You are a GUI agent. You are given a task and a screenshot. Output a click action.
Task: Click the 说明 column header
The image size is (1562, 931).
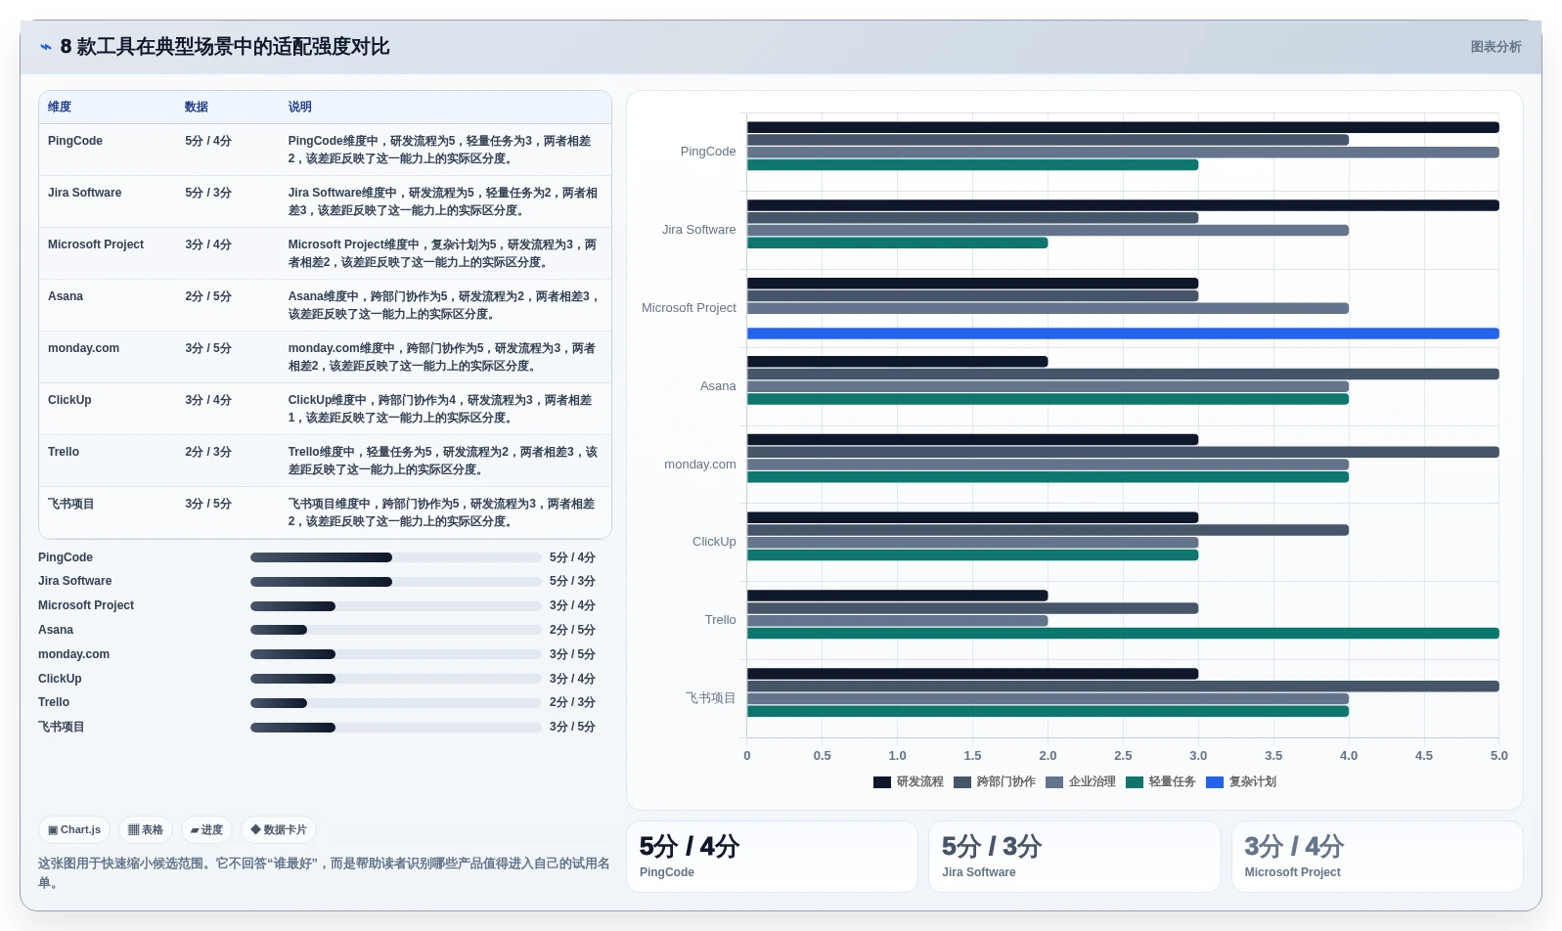pyautogui.click(x=299, y=108)
